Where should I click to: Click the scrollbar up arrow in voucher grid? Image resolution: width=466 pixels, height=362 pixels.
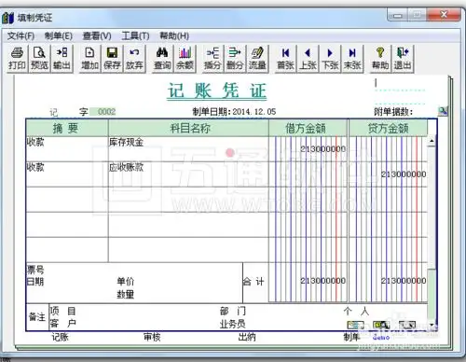pyautogui.click(x=432, y=141)
